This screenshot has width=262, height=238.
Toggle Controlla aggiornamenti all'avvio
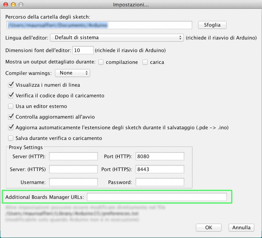tap(11, 117)
